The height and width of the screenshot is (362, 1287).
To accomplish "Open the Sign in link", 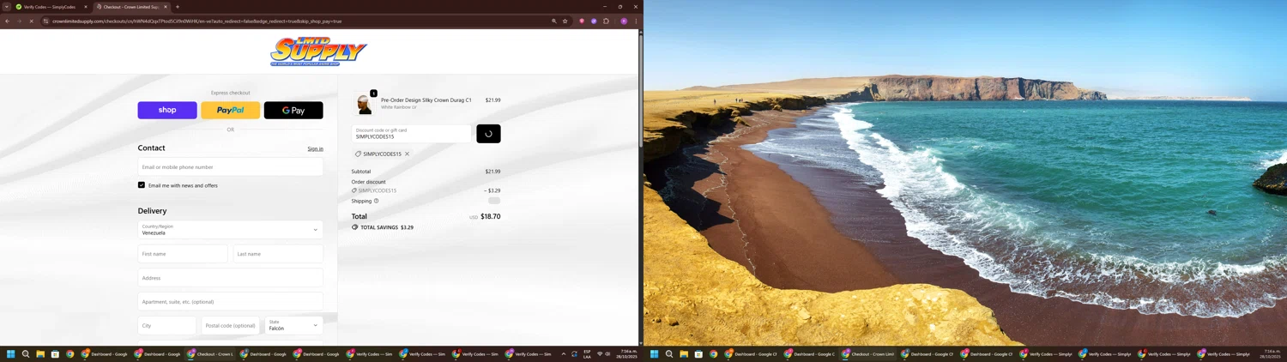I will 315,148.
